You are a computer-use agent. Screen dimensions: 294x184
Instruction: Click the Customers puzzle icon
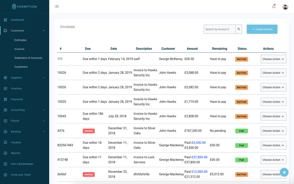point(6,30)
